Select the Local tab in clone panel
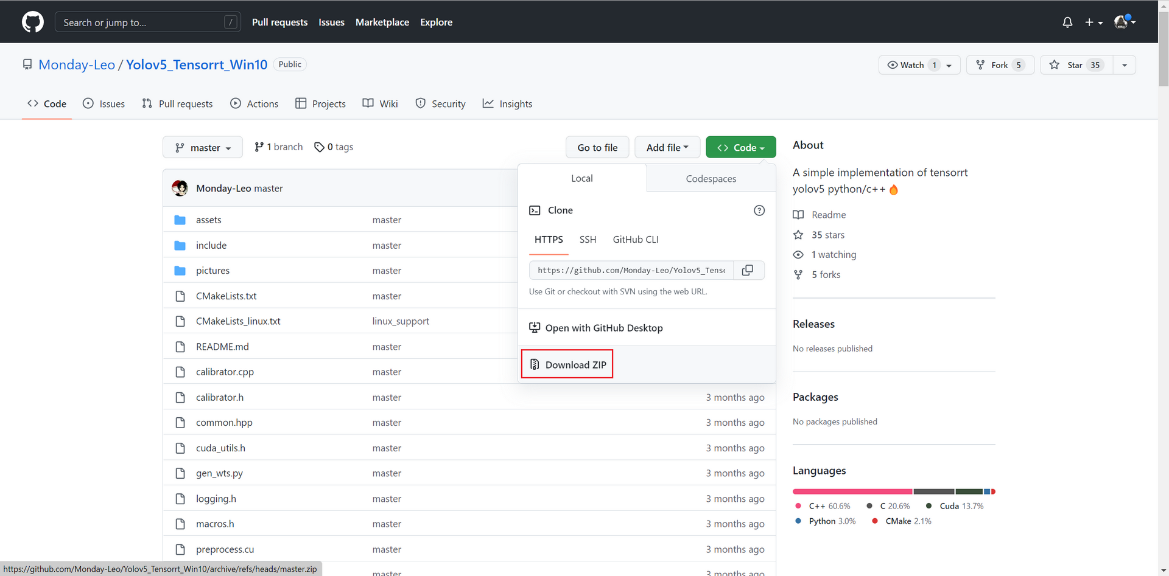The height and width of the screenshot is (576, 1169). coord(582,178)
